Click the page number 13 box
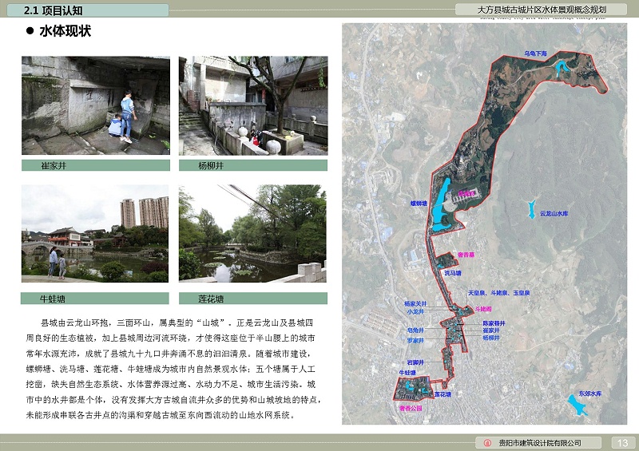The image size is (639, 451). tap(622, 443)
